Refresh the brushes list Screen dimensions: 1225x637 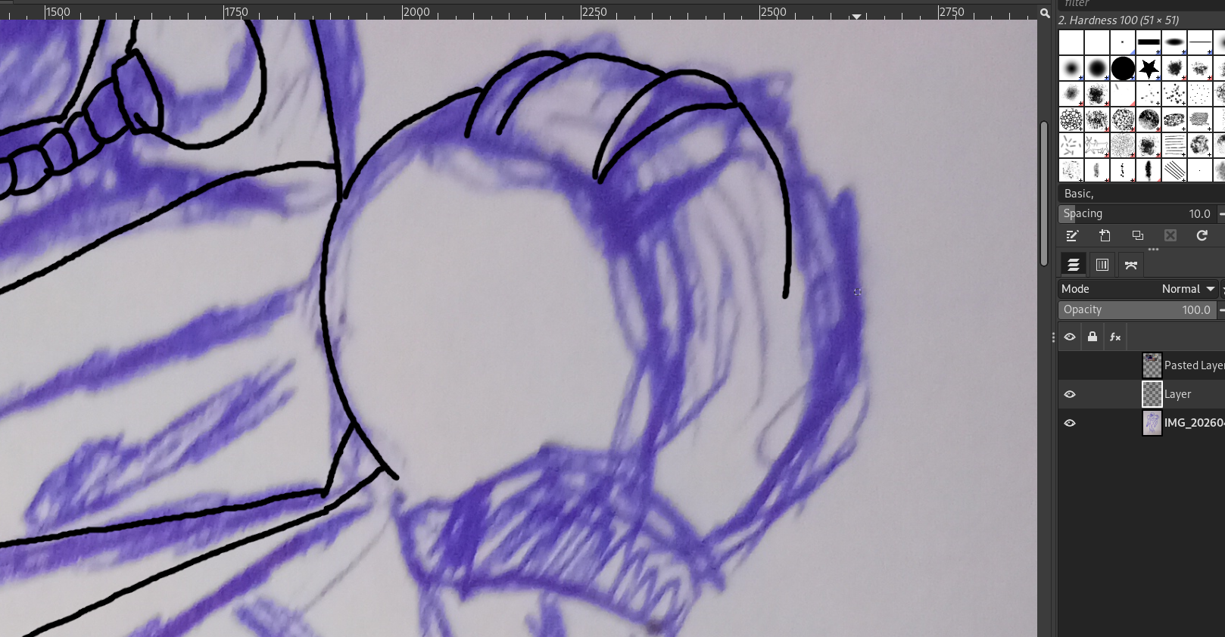click(x=1202, y=236)
